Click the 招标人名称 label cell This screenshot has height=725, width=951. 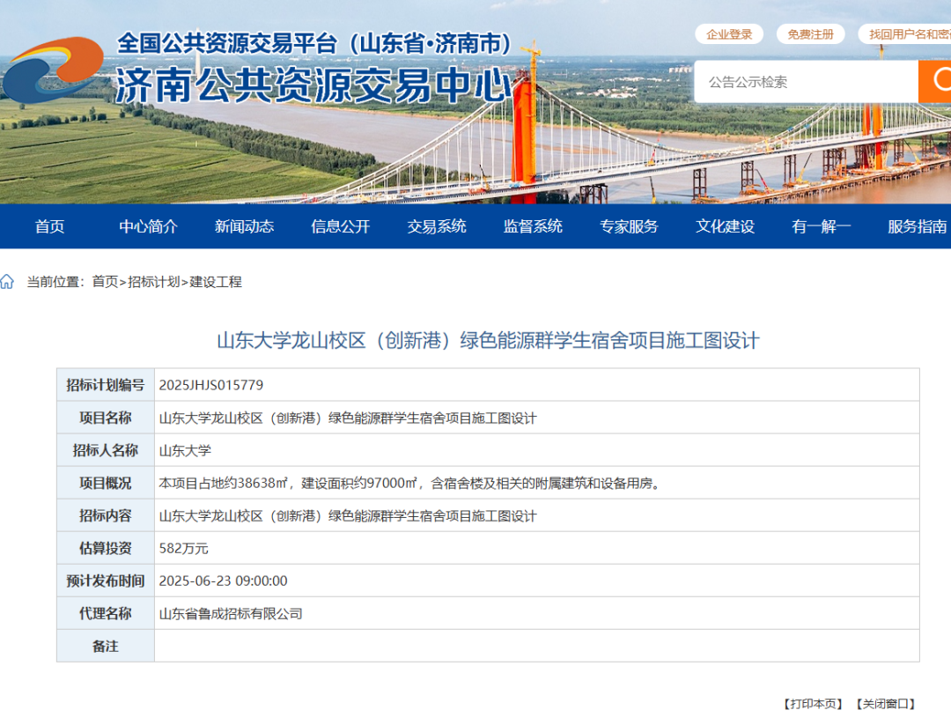coord(106,450)
